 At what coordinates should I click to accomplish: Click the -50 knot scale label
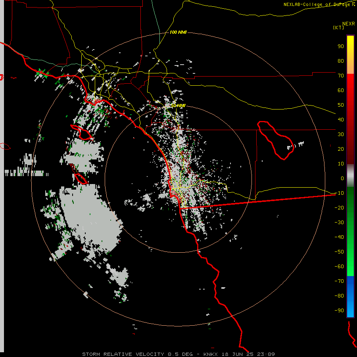point(339,252)
